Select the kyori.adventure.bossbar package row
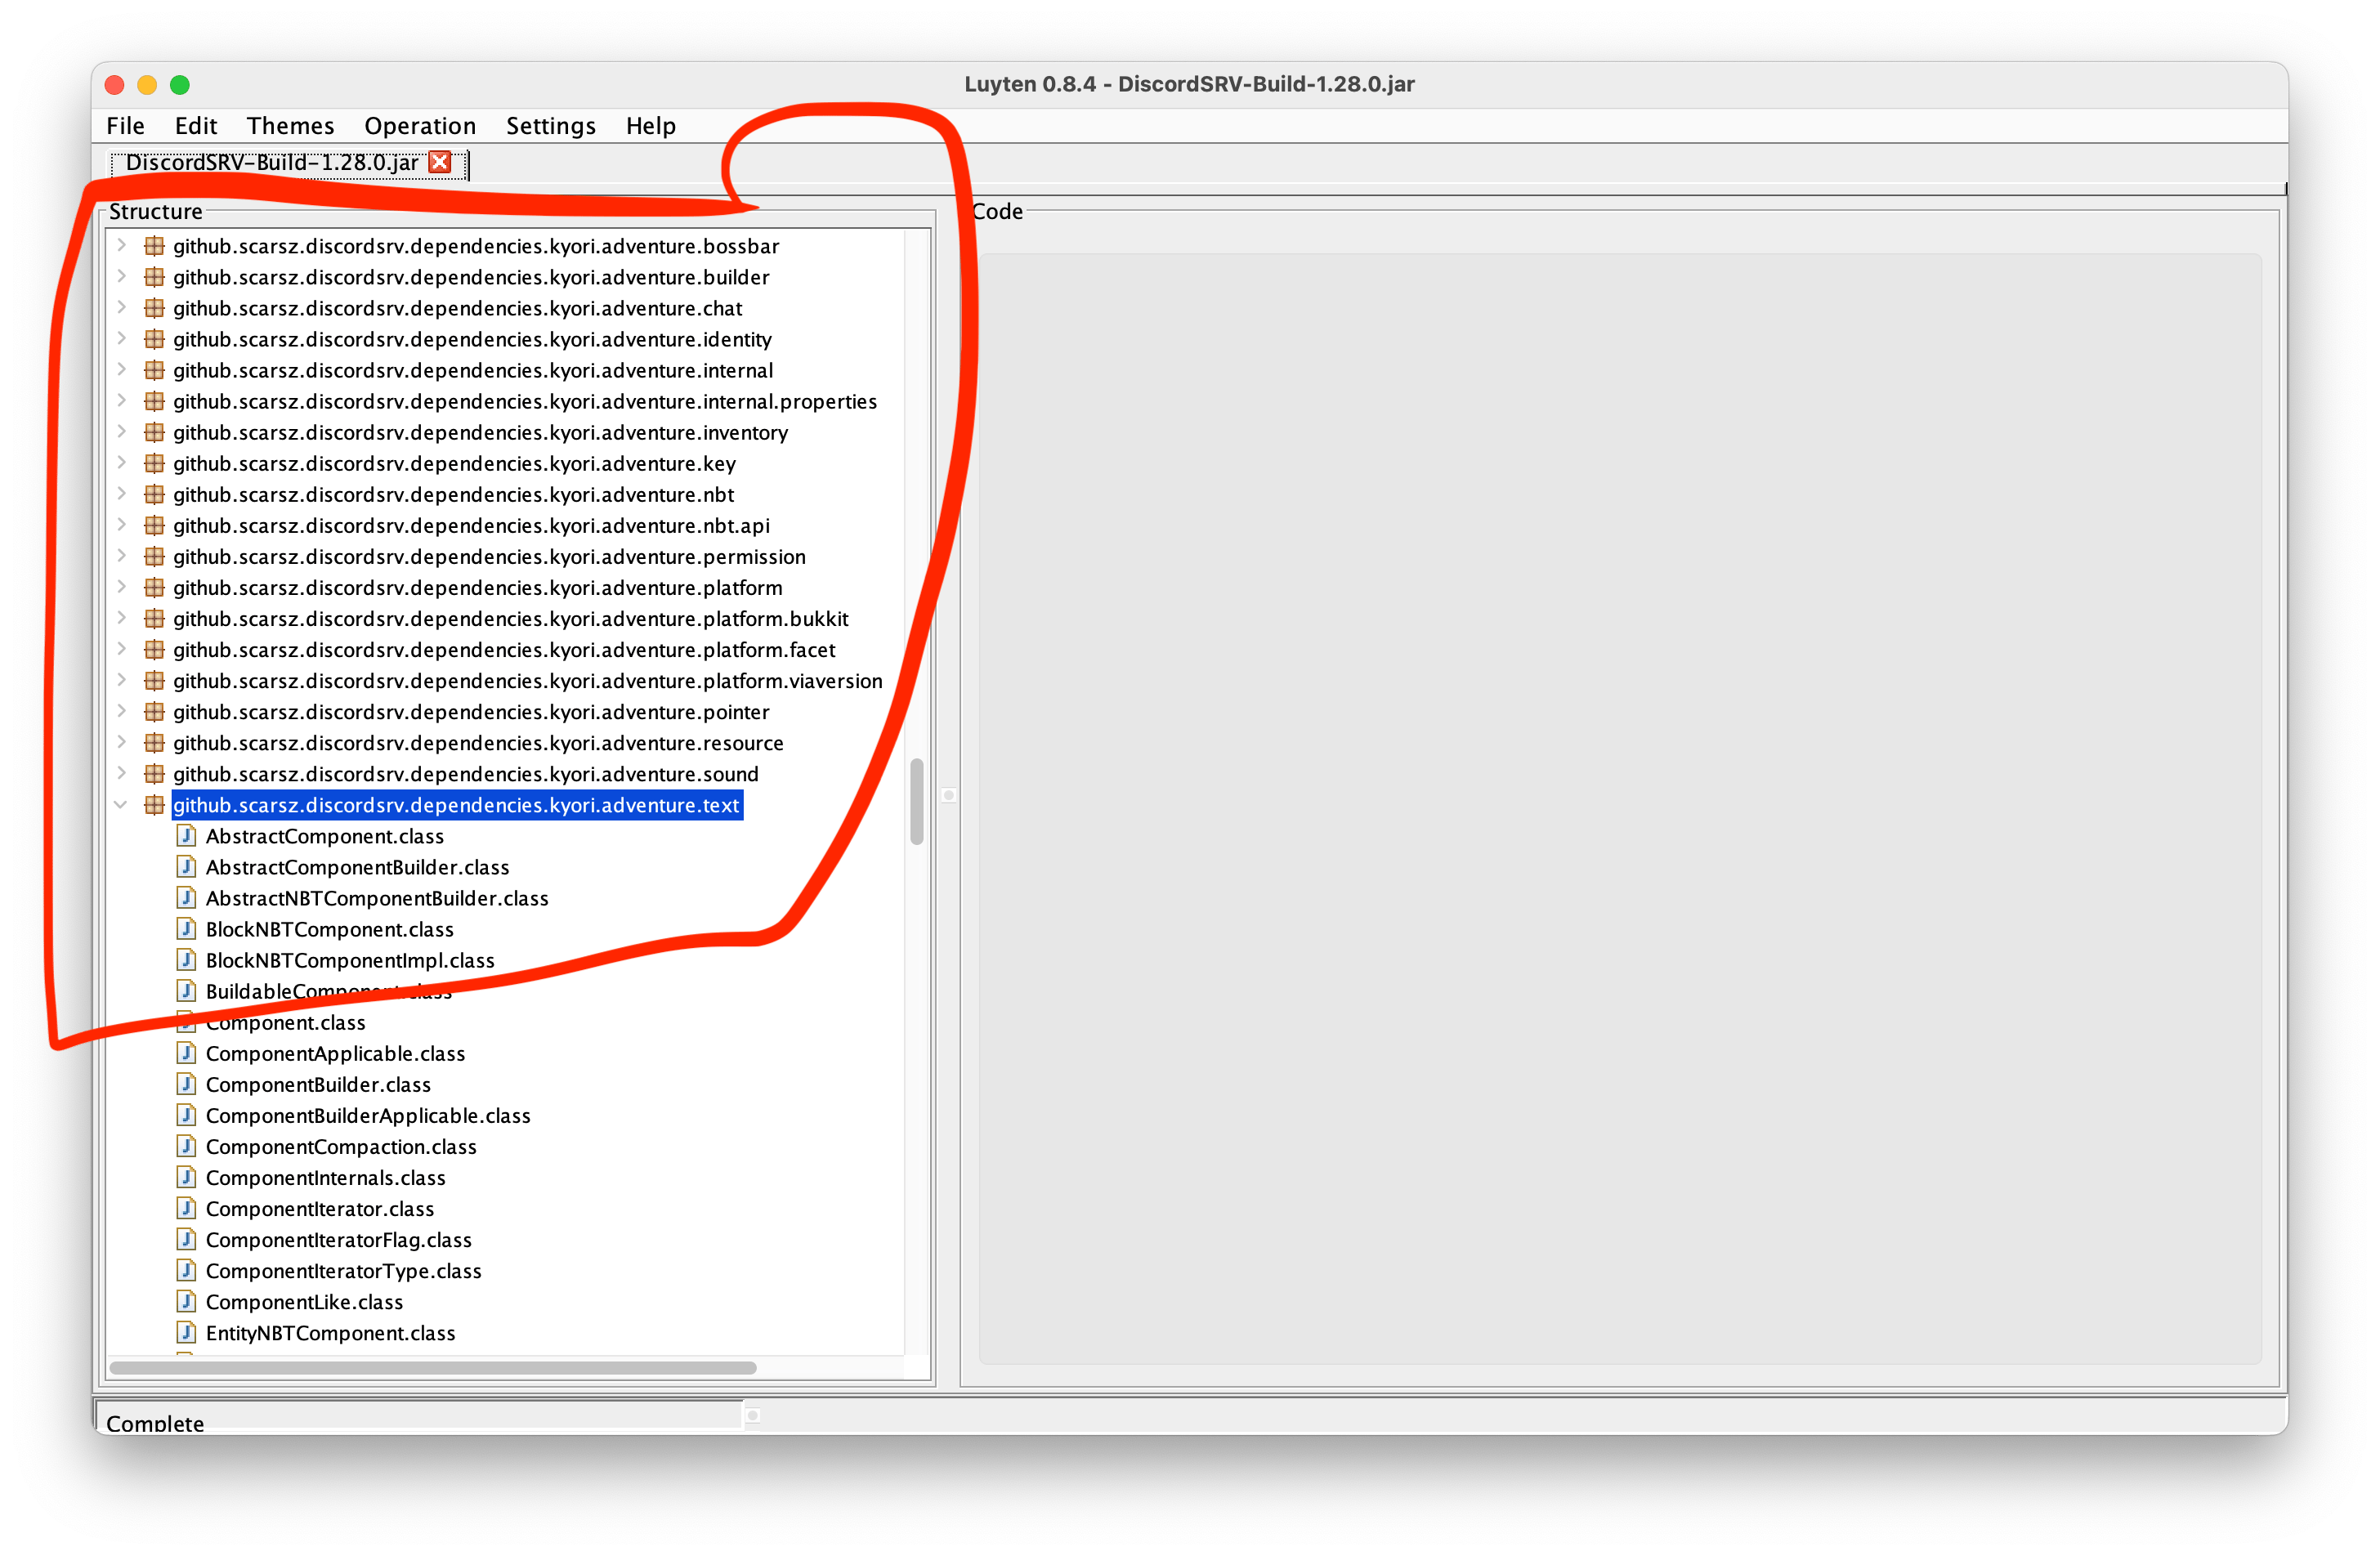This screenshot has width=2380, height=1556. [475, 246]
